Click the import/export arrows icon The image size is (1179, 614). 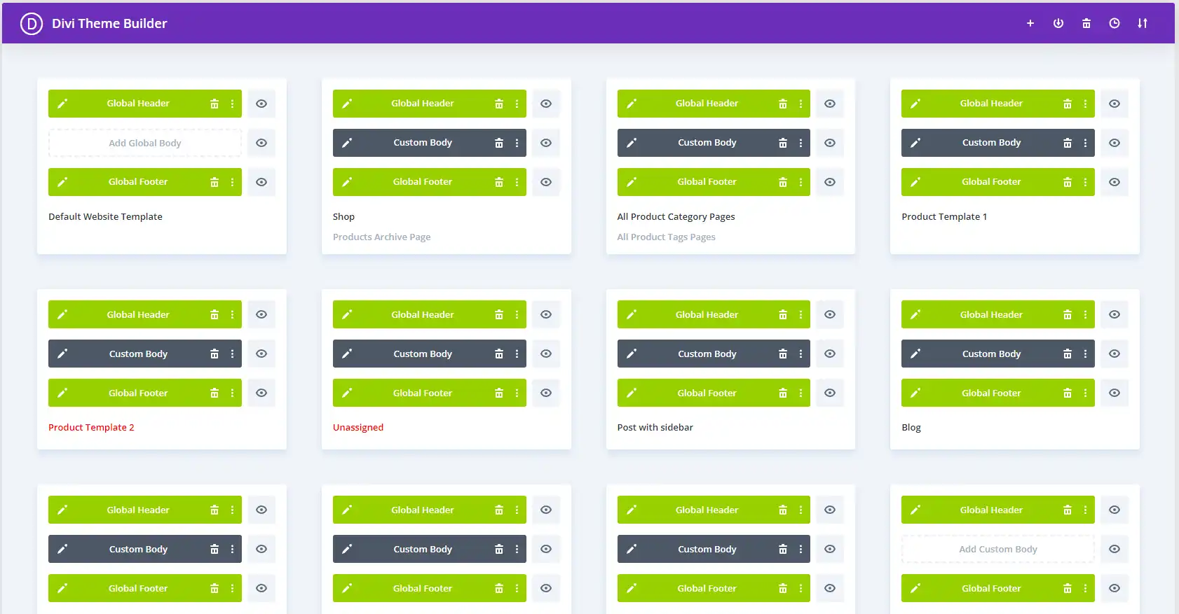click(x=1143, y=23)
